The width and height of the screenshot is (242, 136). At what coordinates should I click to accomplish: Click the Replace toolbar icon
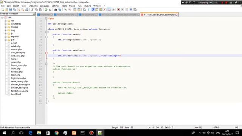[x=60, y=10]
